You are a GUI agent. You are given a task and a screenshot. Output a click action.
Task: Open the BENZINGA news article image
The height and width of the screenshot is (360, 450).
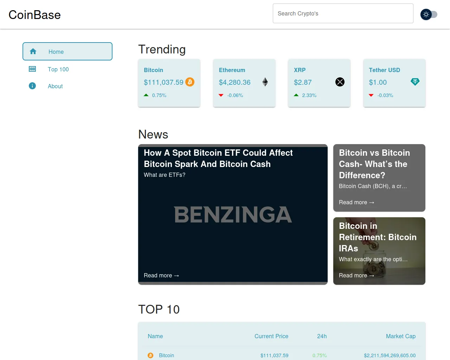[x=233, y=214]
